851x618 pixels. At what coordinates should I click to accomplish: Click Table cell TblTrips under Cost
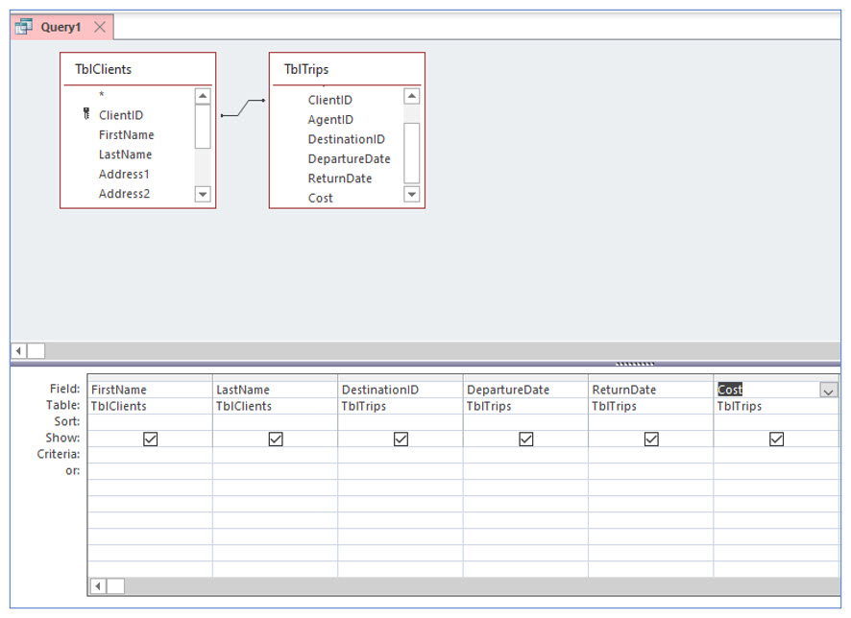776,406
